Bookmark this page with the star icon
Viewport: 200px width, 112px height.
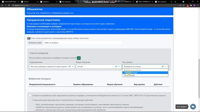tap(183, 6)
